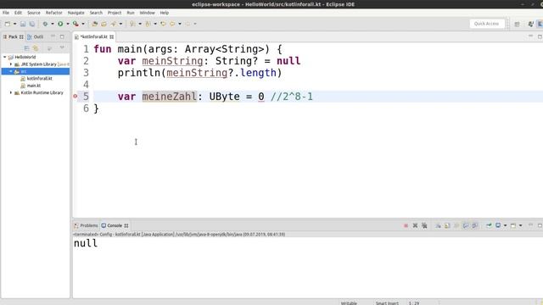The width and height of the screenshot is (543, 305).
Task: Select the kotlinforall.kt editor tab
Action: pos(94,36)
